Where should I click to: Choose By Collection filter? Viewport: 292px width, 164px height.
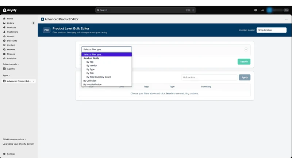[x=90, y=81]
